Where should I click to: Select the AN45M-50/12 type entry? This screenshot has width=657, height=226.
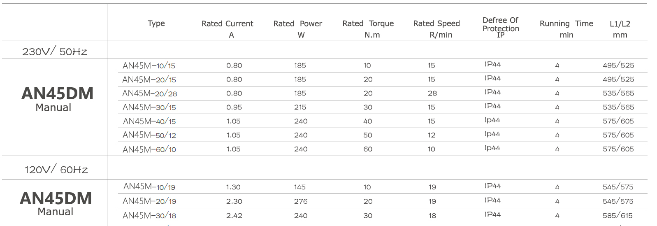coord(149,135)
